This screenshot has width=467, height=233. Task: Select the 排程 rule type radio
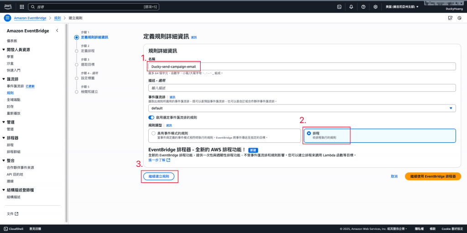[x=309, y=133]
